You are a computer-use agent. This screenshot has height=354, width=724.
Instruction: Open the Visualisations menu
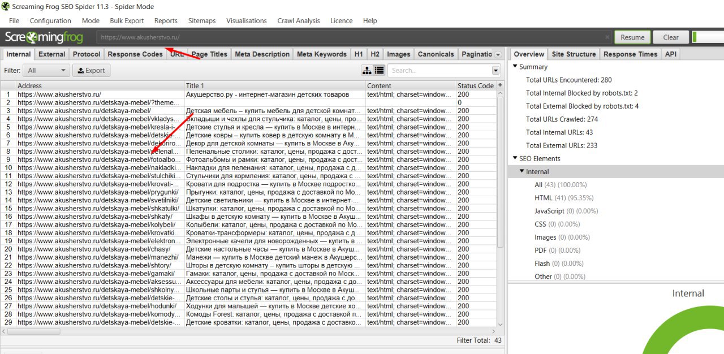pyautogui.click(x=247, y=20)
